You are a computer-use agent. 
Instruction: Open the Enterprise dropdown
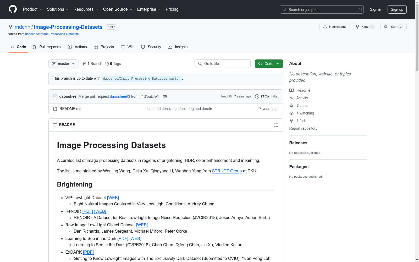149,9
